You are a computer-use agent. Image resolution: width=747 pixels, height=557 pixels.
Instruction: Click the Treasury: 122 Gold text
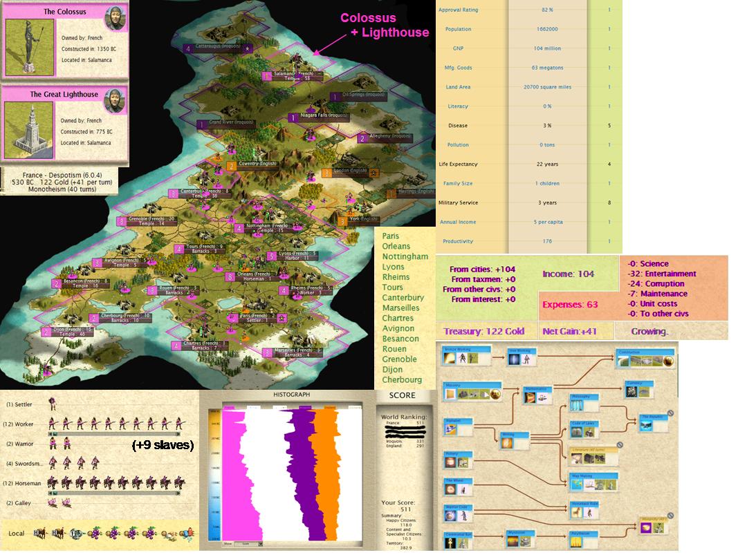(484, 331)
